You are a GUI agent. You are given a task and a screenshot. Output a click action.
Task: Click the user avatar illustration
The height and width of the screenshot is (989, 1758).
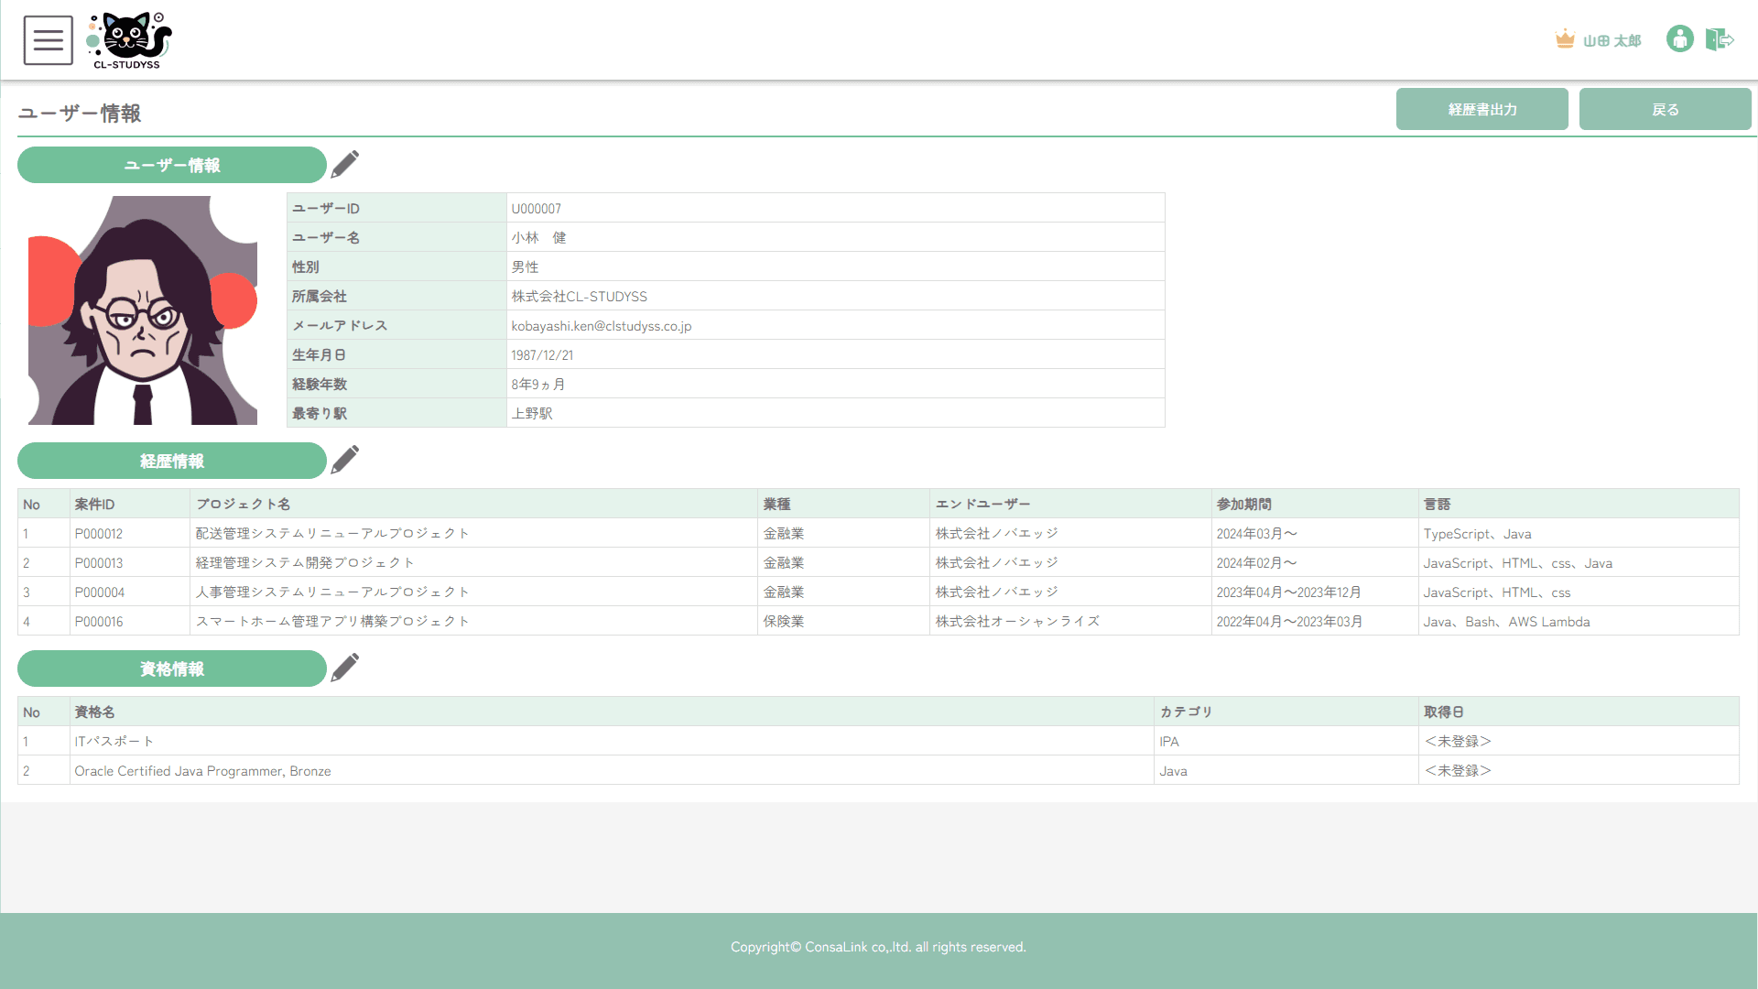point(141,310)
